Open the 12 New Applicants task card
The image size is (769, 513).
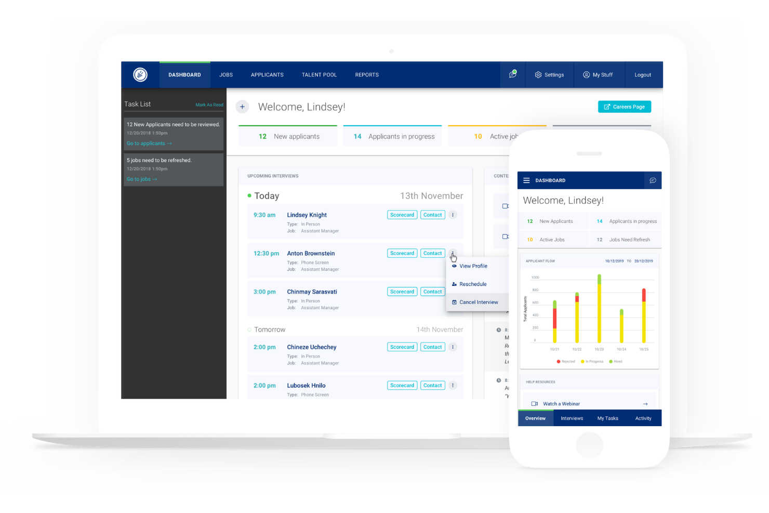174,134
